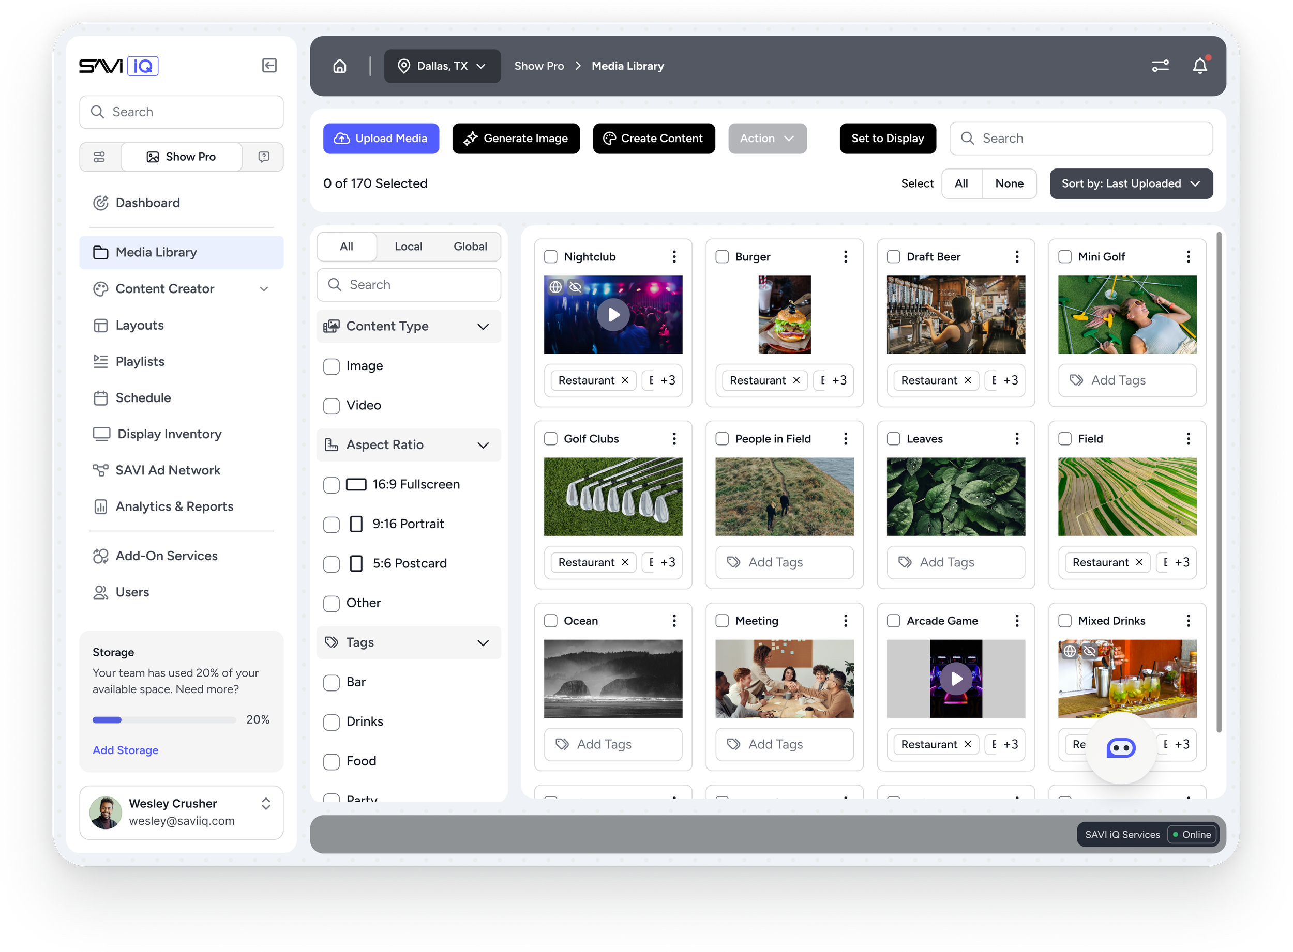Open the Dallas, TX location selector
Screen dimensions: 1293x952
(442, 66)
